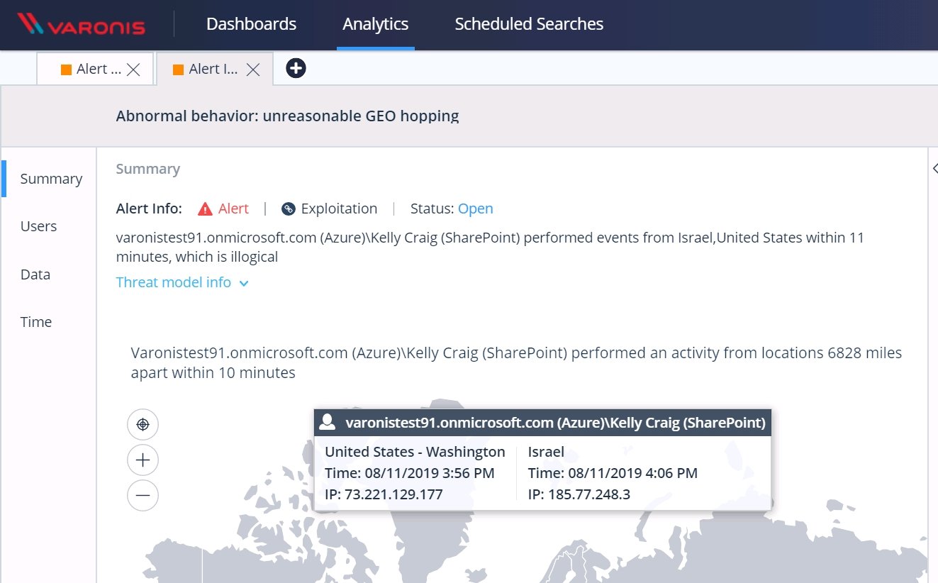Select the Time sidebar section
This screenshot has width=938, height=583.
coord(36,322)
